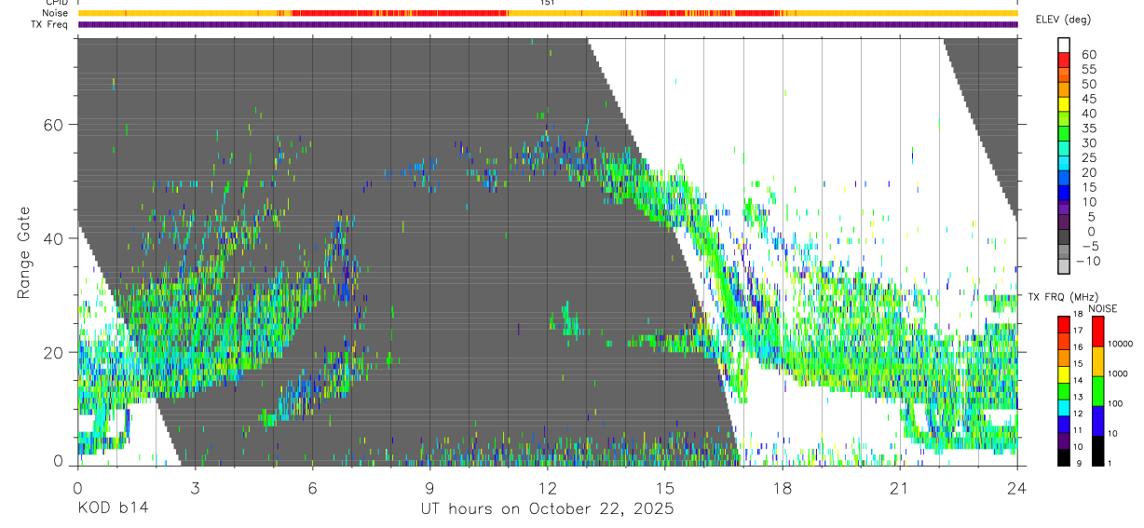Click the '60' range gate tick on y-axis
The height and width of the screenshot is (528, 1144).
(x=54, y=125)
